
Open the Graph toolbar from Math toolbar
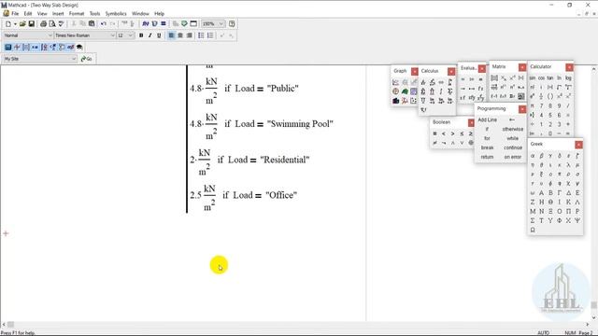pyautogui.click(x=17, y=48)
